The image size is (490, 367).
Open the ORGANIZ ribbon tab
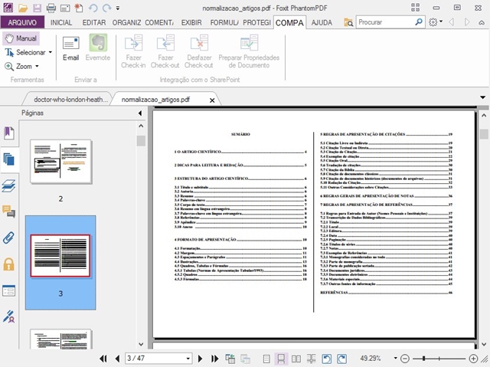(x=126, y=22)
